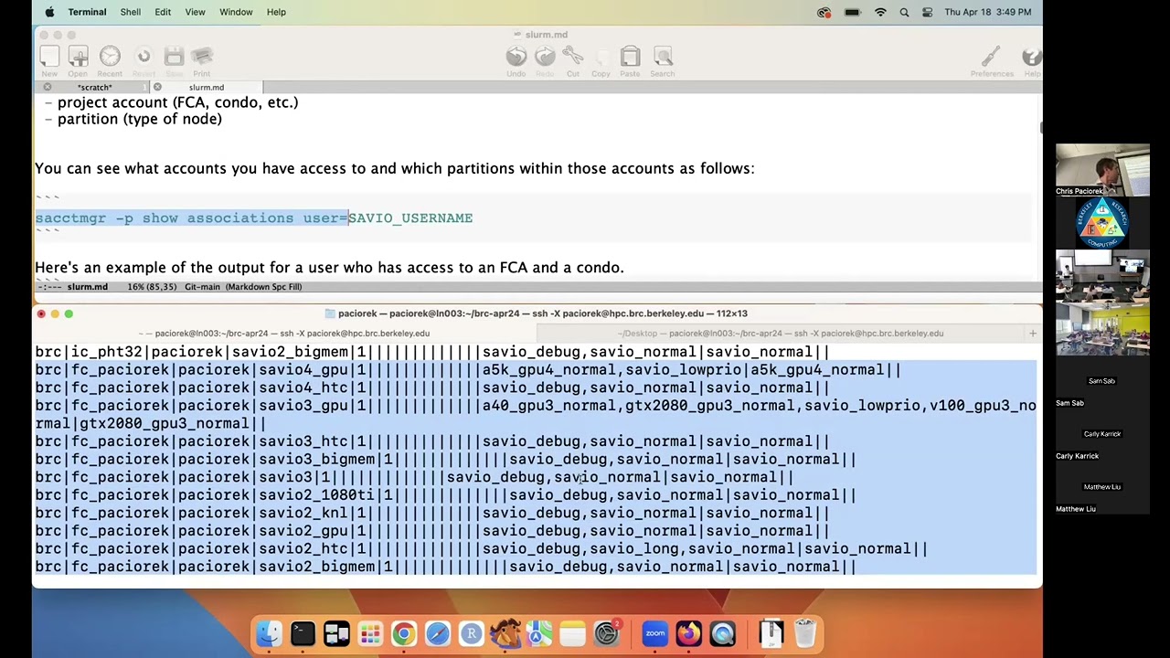Viewport: 1170px width, 658px height.
Task: Open the Window menu
Action: 236,12
